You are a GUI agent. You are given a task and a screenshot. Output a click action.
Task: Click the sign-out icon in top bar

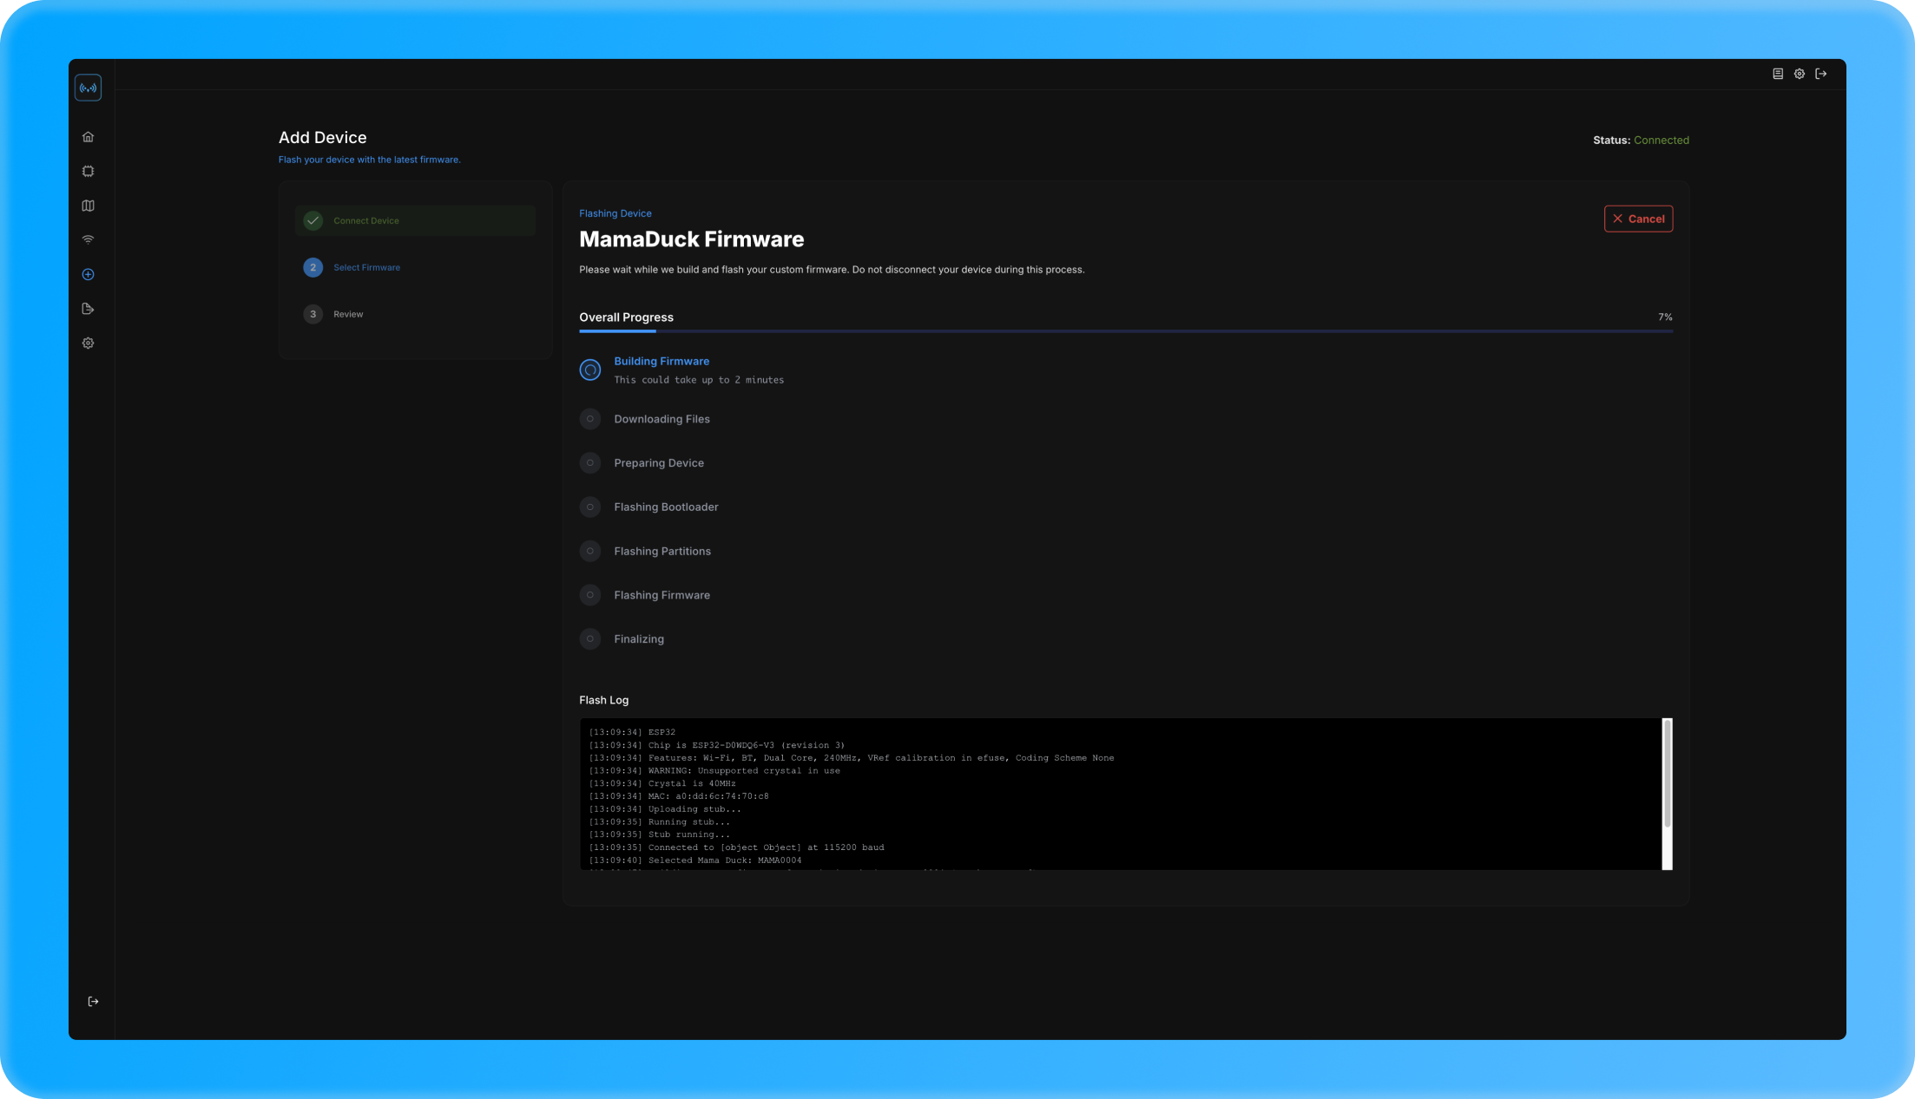point(1821,74)
